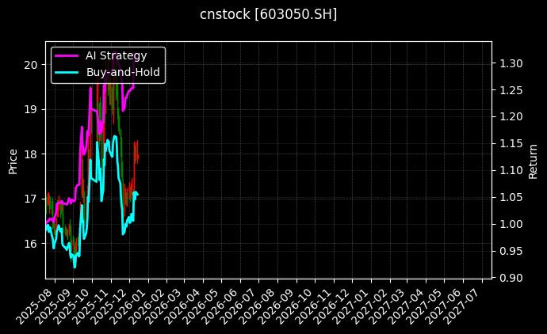Screen dimensions: 547x334
Task: Click the Buy-and-Hold legend label
Action: (x=123, y=72)
